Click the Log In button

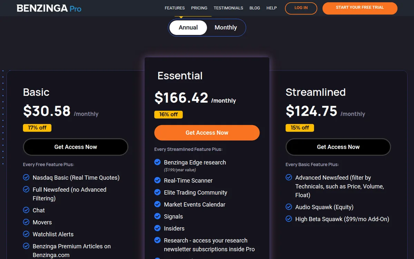(301, 8)
